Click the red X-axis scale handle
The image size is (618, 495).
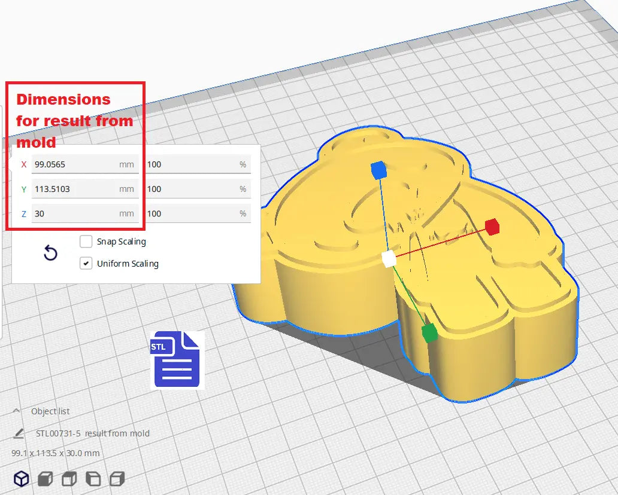coord(492,227)
